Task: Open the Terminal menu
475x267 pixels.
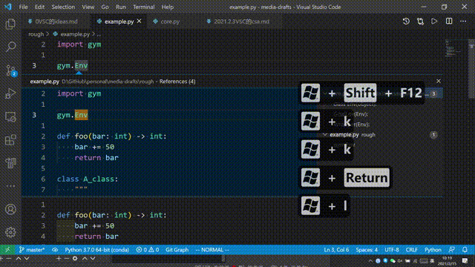Action: click(x=143, y=7)
